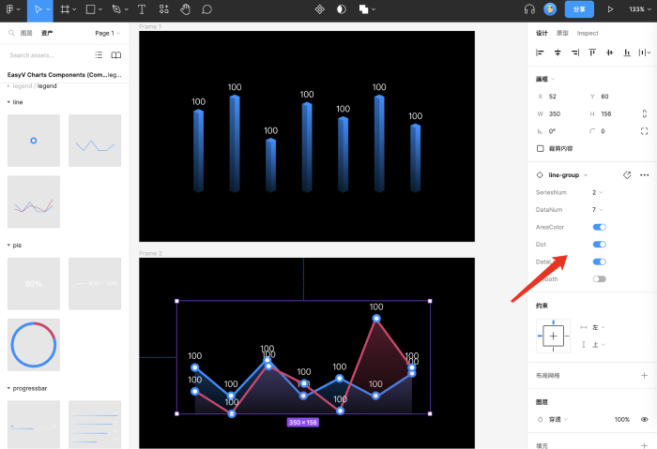Activate the Hand tool
Viewport: 657px width, 449px height.
[x=186, y=9]
